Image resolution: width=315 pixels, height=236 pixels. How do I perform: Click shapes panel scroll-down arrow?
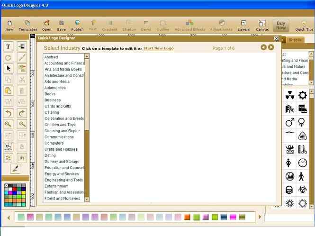(311, 206)
